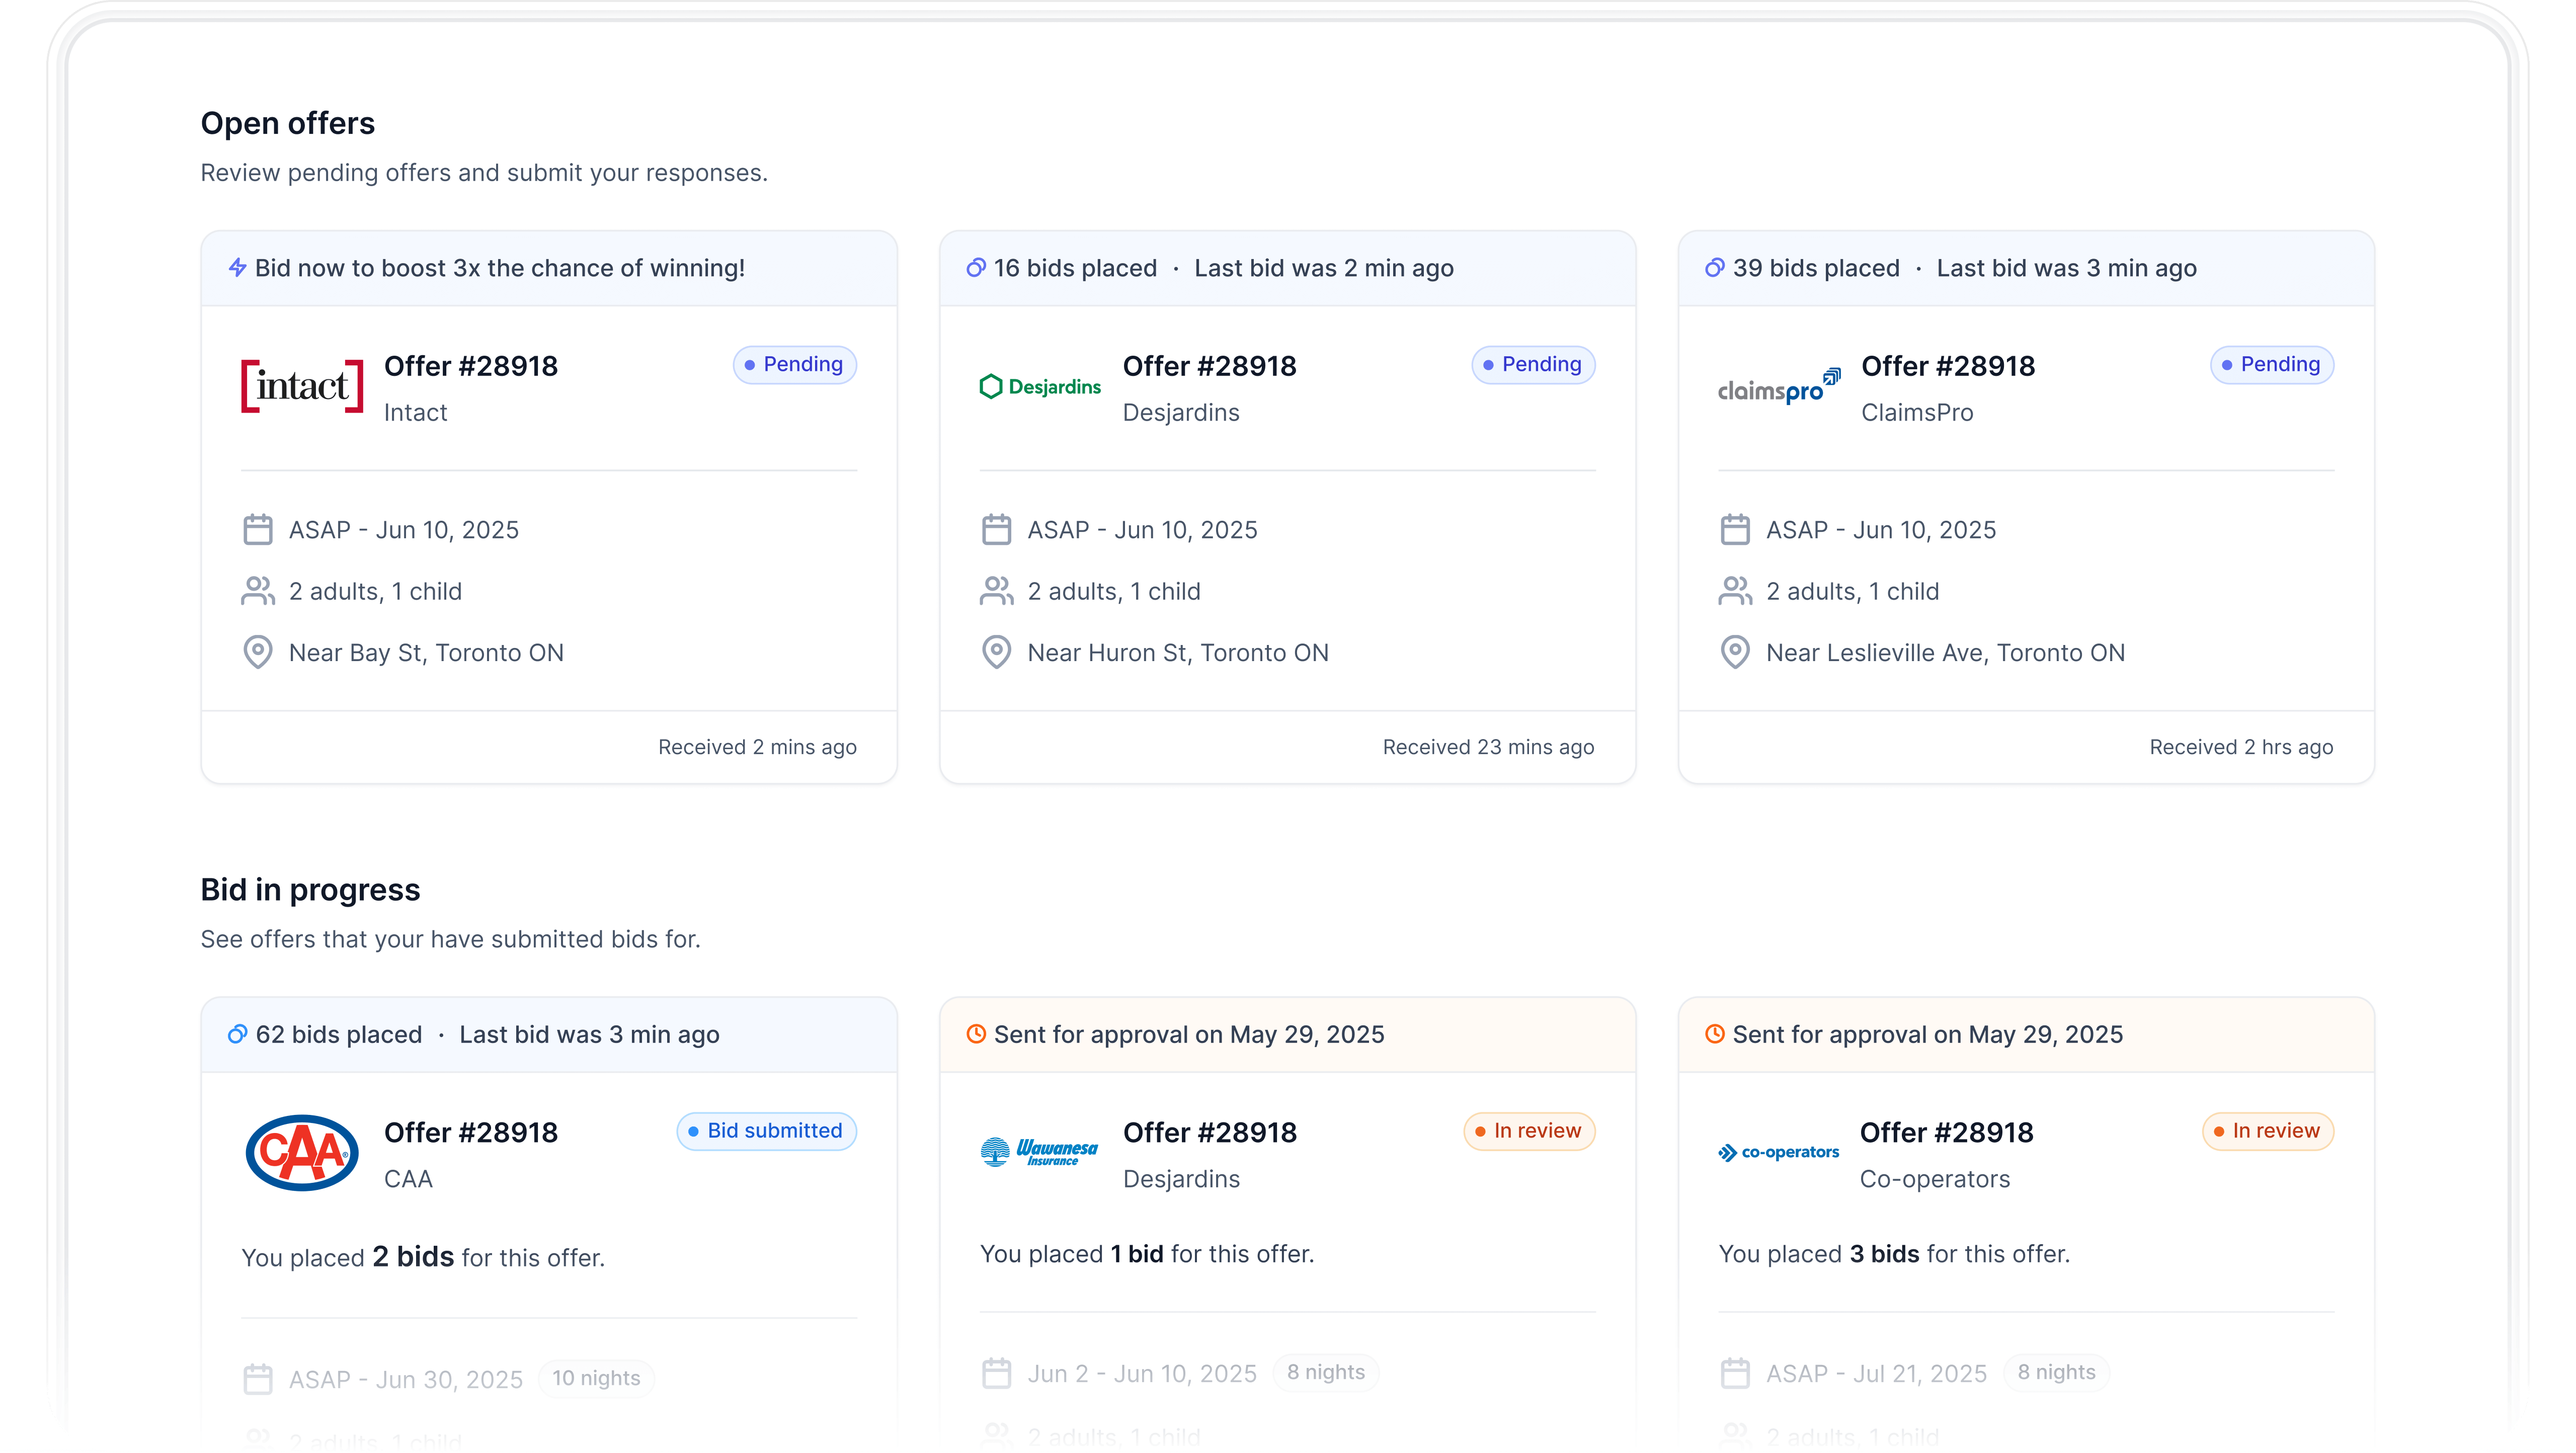
Task: Click the 8 nights chip on Co-operators offer
Action: click(x=2056, y=1372)
